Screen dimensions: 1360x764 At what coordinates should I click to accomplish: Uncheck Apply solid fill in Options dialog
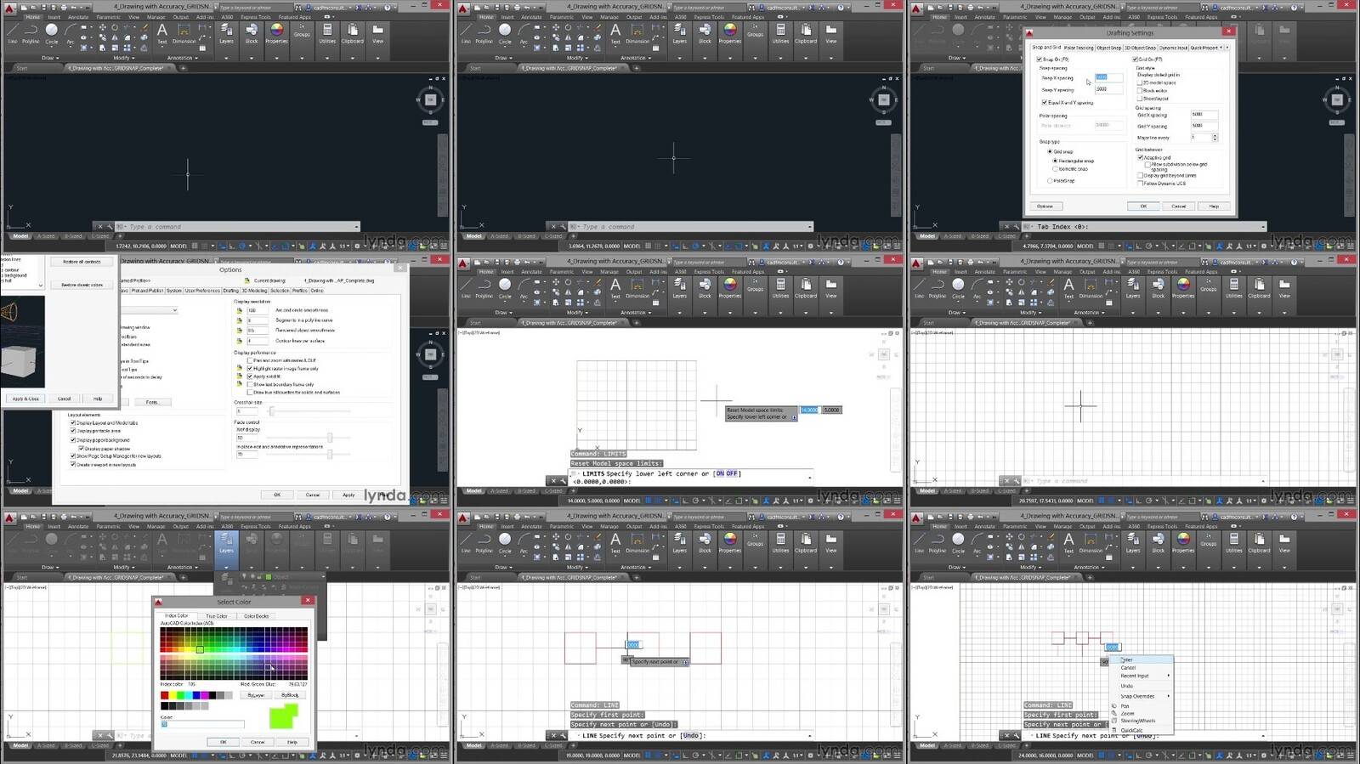250,376
